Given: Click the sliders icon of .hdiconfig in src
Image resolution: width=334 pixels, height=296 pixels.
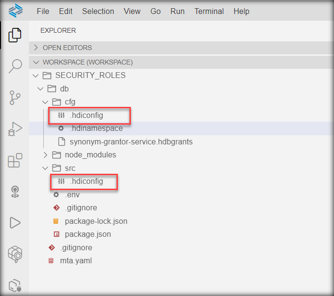Looking at the screenshot, I should pos(61,181).
